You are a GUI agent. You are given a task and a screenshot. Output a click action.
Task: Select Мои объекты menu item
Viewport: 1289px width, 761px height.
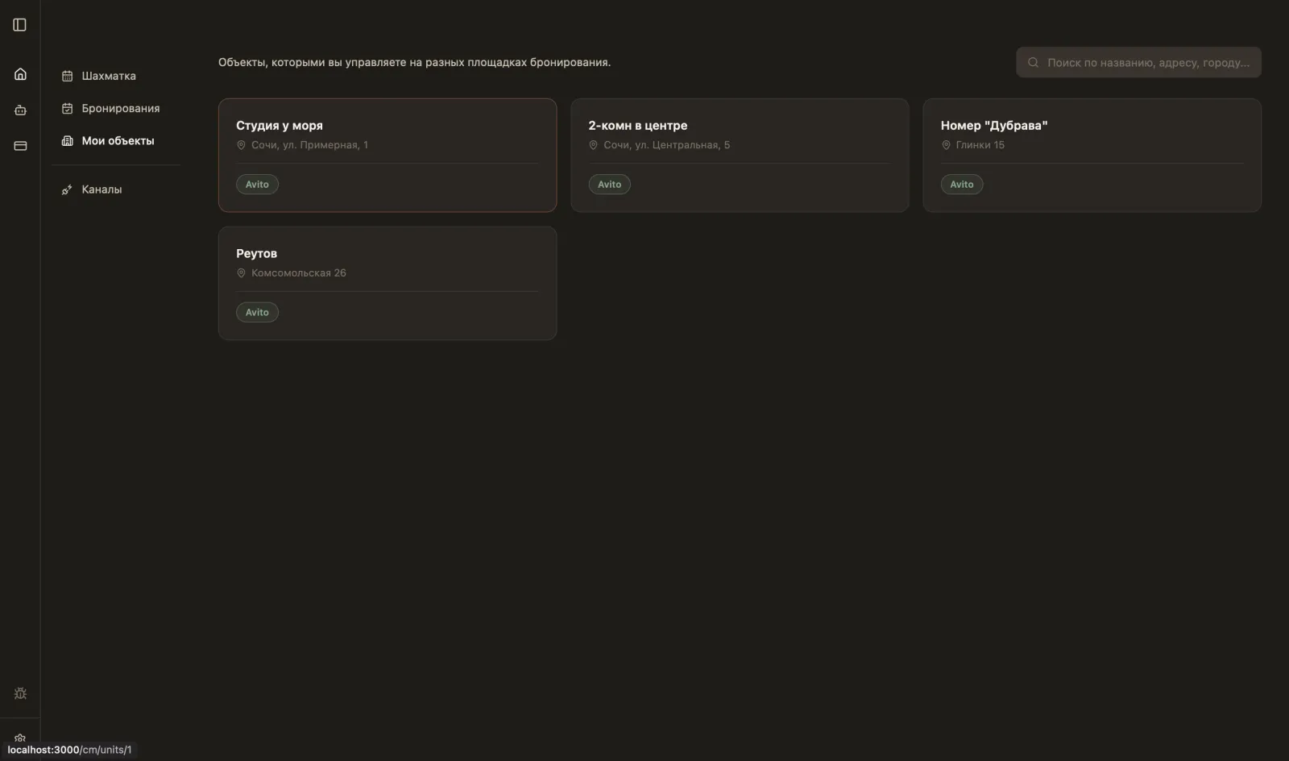click(116, 140)
